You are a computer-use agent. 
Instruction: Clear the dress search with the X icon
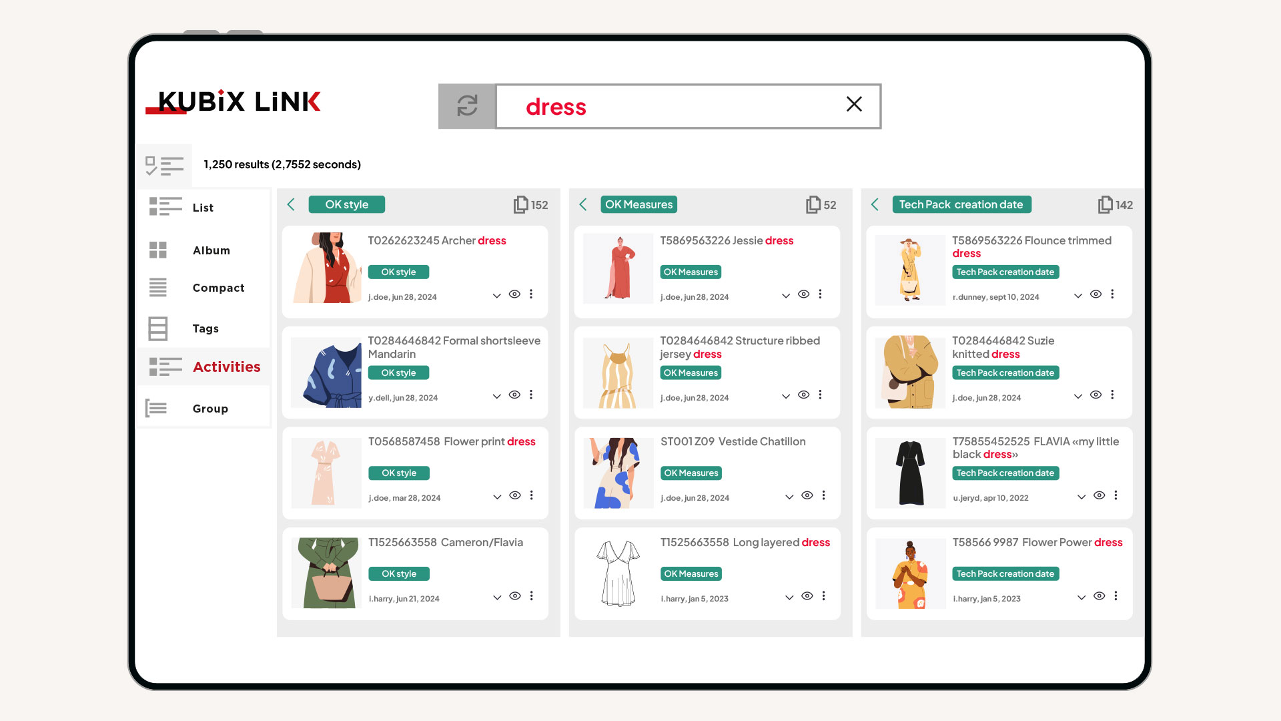click(855, 105)
